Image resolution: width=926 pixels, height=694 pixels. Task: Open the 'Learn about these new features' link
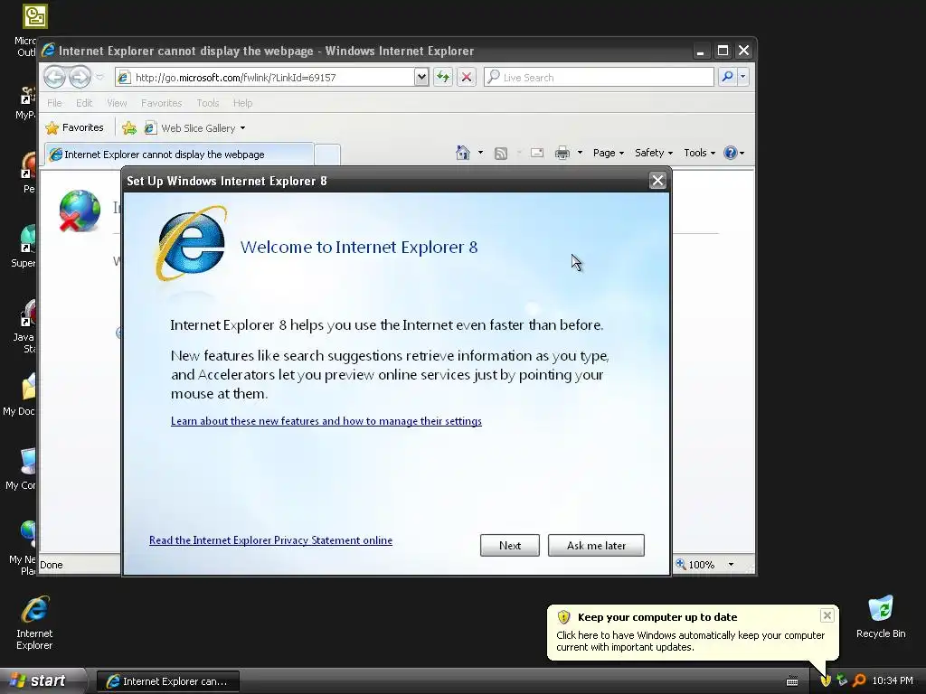(x=326, y=421)
